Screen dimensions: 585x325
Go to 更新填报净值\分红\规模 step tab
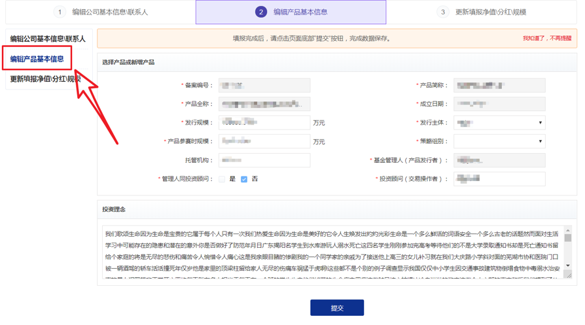pyautogui.click(x=491, y=12)
